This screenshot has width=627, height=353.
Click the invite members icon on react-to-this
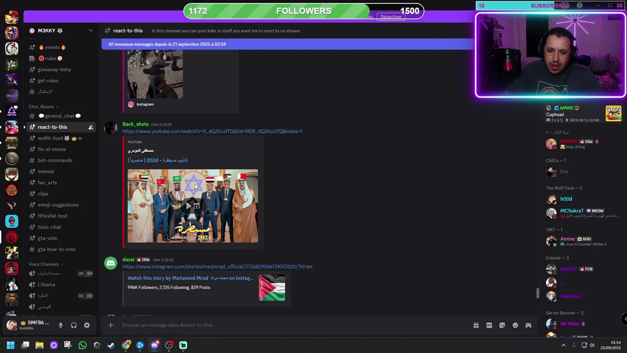point(91,127)
